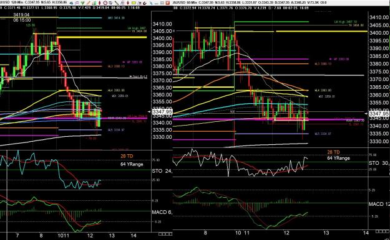Image resolution: width=390 pixels, height=240 pixels.
Task: Click the orange '28 TD' label on right chart
Action: (333, 152)
